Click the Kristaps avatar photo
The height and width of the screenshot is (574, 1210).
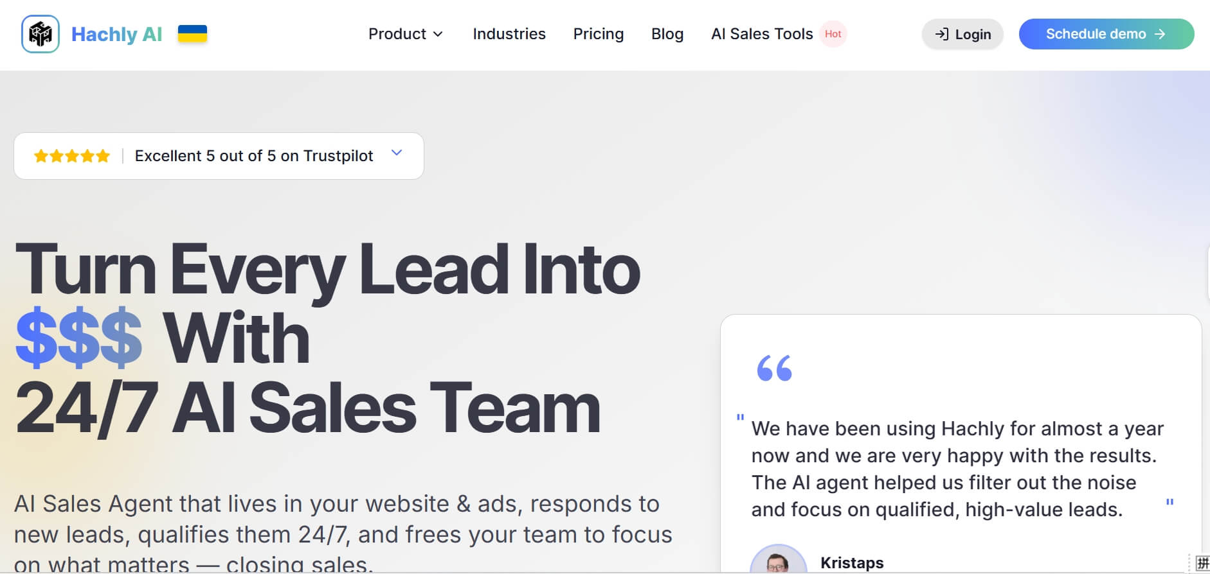[778, 561]
